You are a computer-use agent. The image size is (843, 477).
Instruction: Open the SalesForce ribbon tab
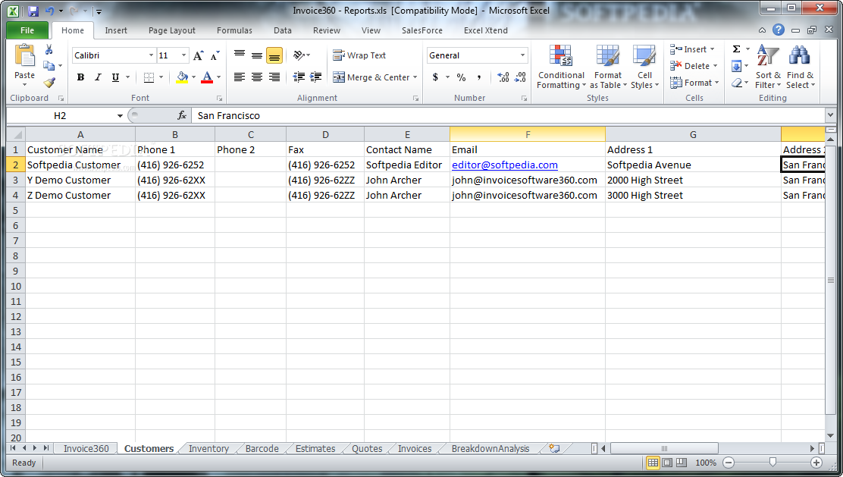coord(422,30)
